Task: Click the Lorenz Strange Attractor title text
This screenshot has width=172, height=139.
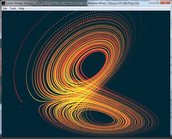Action: [x=20, y=3]
